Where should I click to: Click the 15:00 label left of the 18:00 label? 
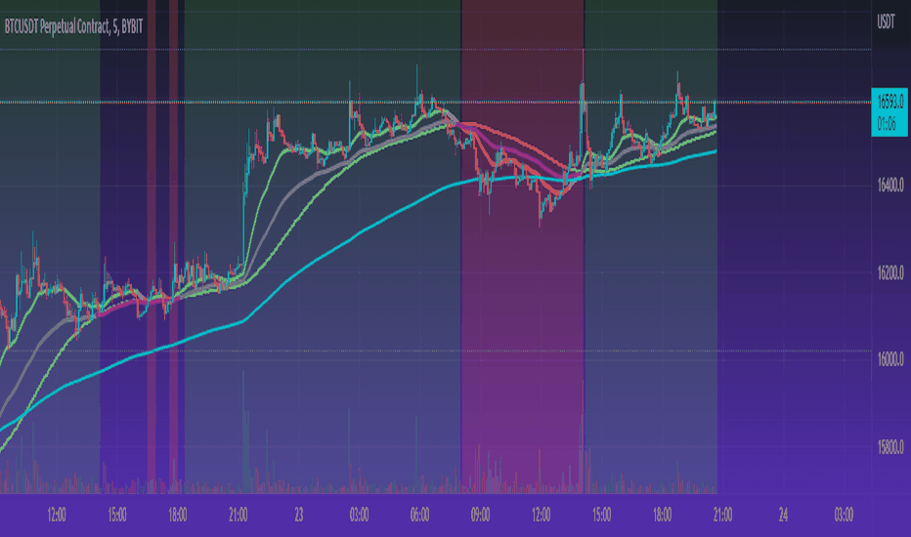point(116,515)
